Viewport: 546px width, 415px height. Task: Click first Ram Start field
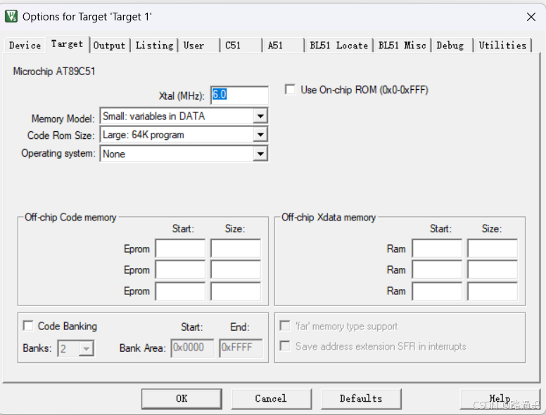click(x=437, y=248)
